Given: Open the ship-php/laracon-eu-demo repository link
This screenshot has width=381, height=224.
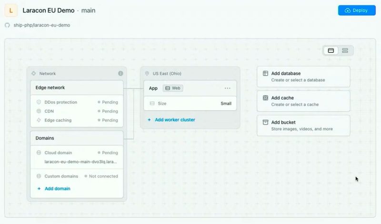Looking at the screenshot, I should (x=43, y=25).
